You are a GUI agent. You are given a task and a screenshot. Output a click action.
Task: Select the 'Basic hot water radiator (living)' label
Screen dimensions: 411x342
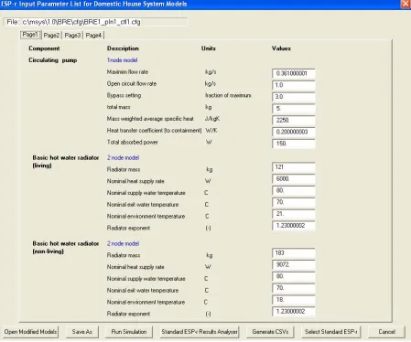click(66, 162)
